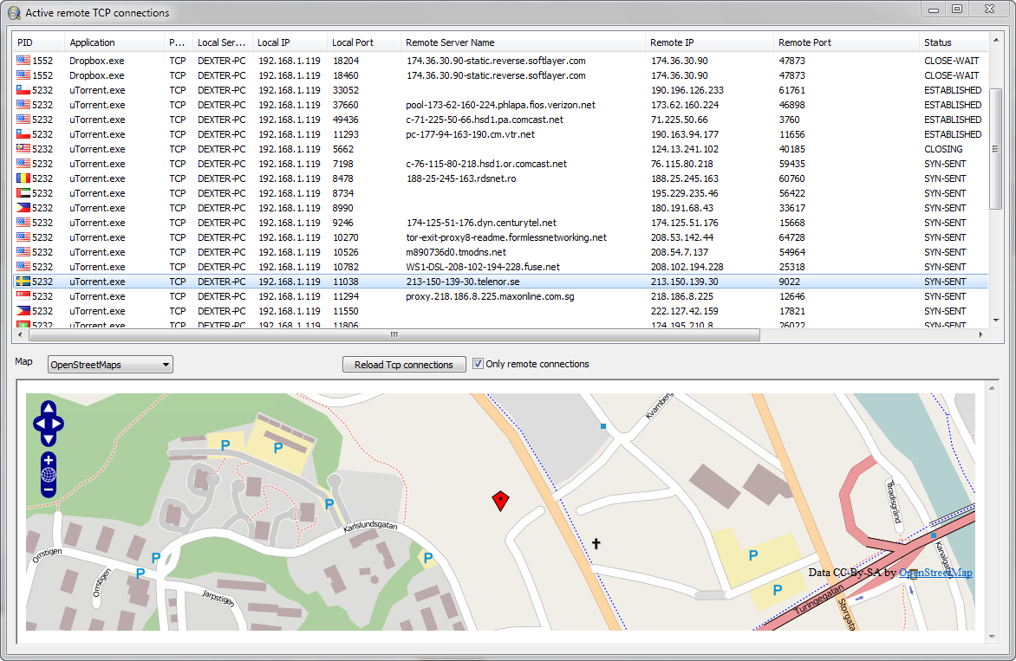Open the OpenStreetMaps map provider dropdown

point(110,365)
